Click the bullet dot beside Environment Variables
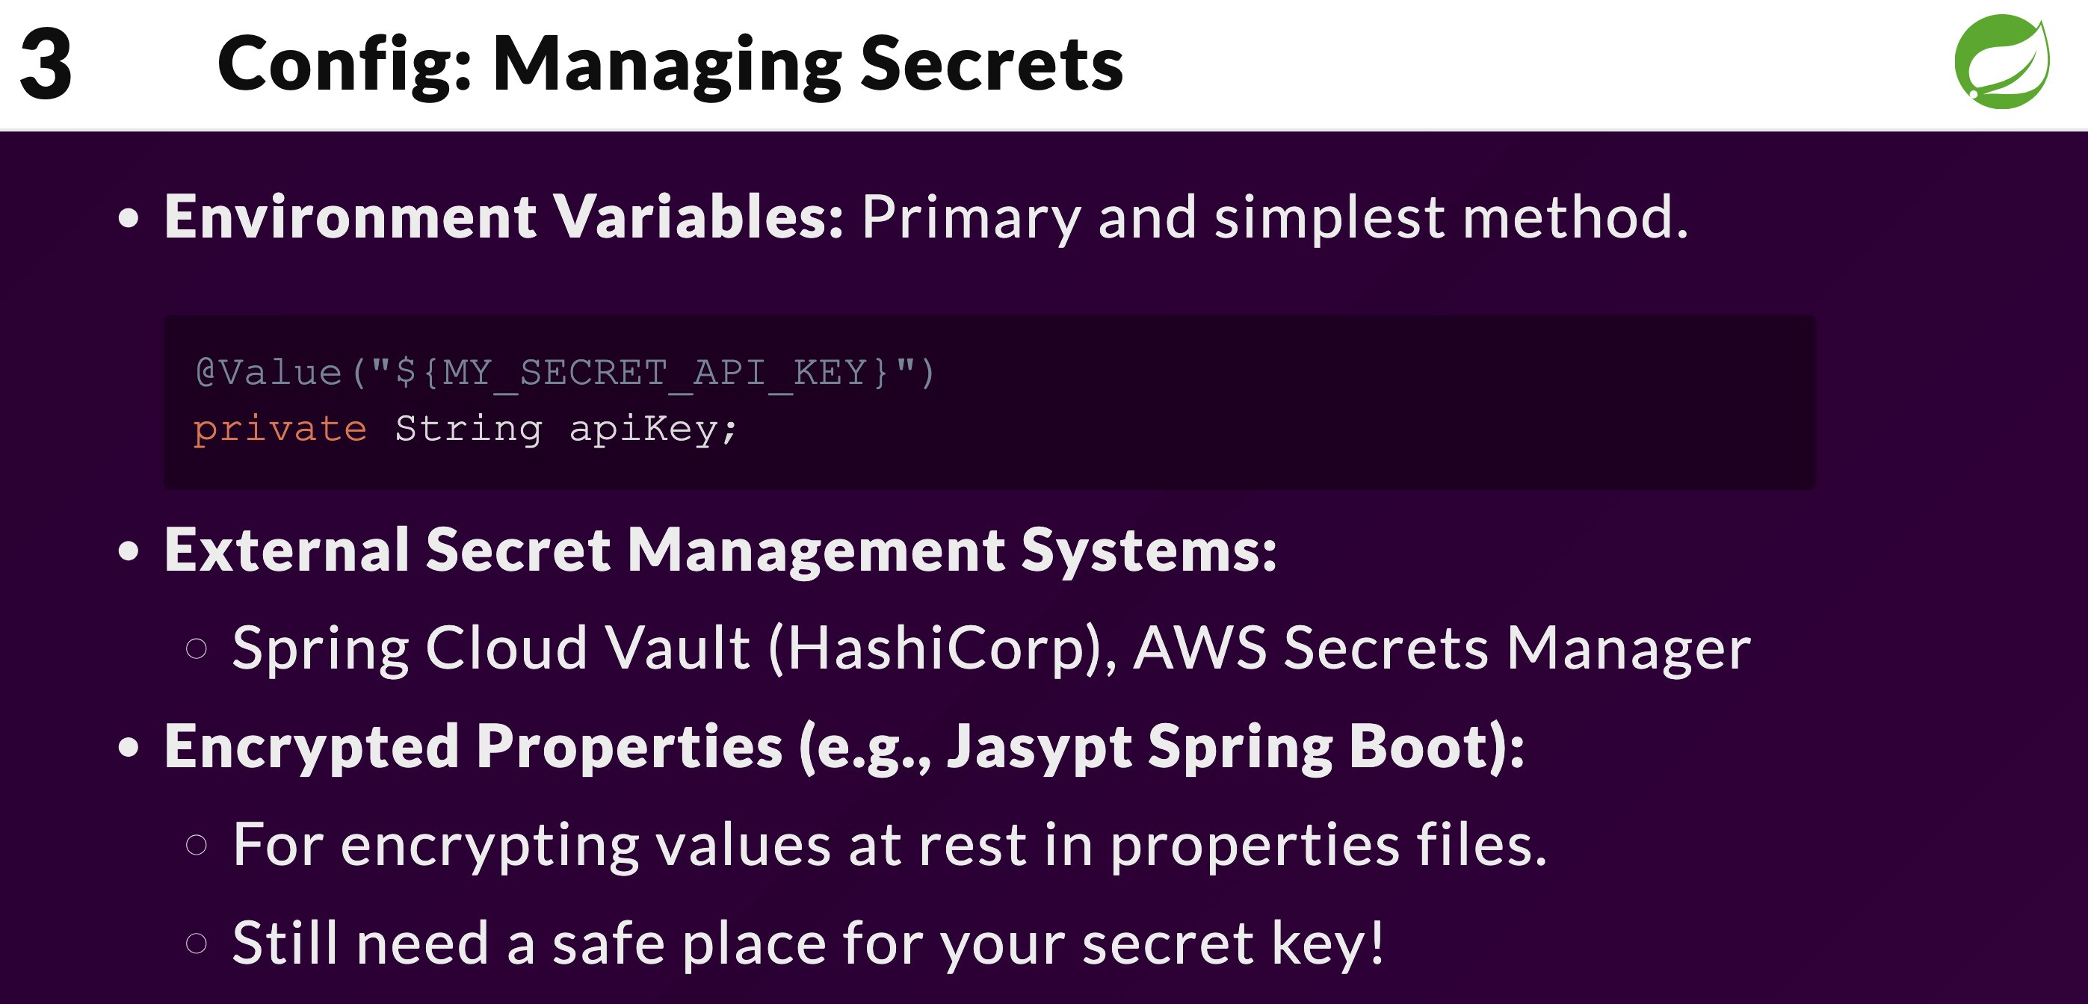 coord(128,219)
